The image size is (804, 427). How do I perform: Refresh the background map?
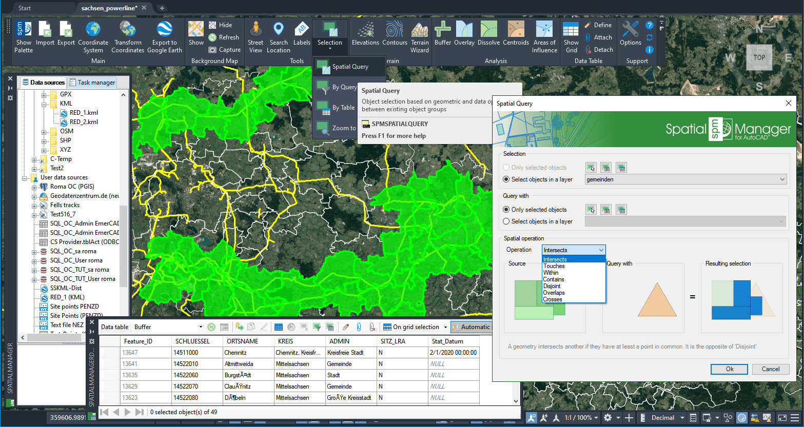coord(224,37)
